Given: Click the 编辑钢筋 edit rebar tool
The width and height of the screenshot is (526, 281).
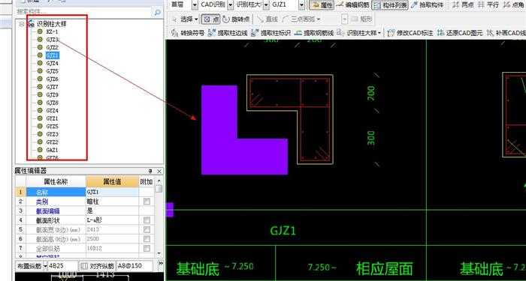Looking at the screenshot, I should pos(353,5).
